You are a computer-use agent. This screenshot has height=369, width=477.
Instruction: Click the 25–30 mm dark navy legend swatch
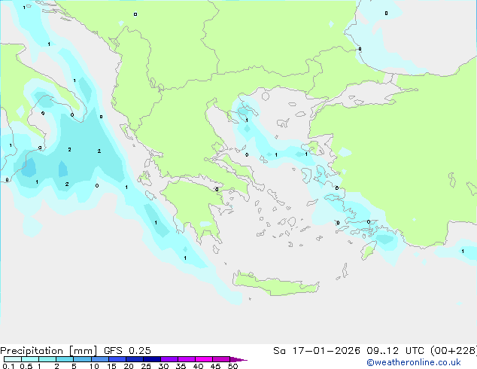coord(152,359)
